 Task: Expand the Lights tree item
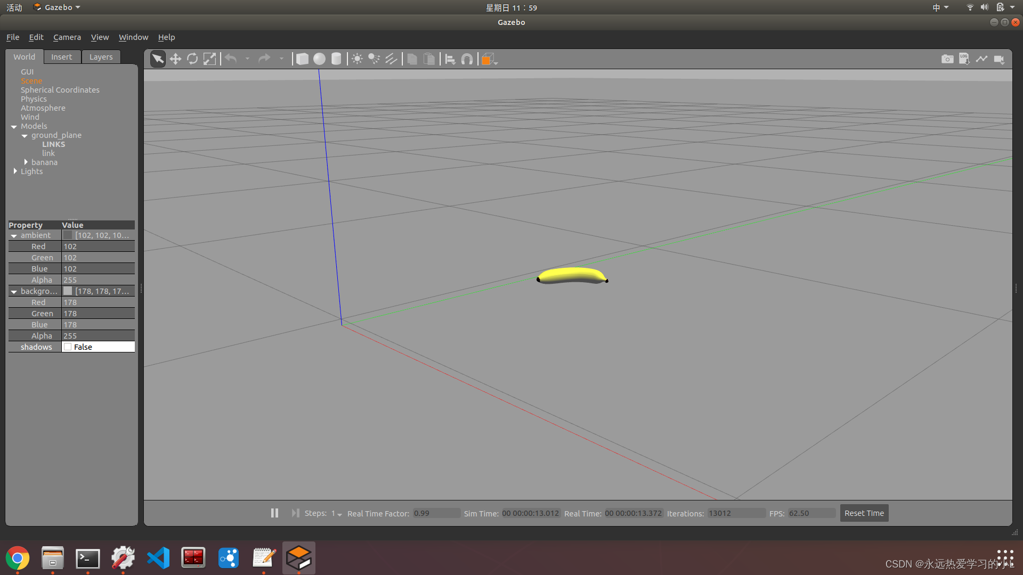[x=15, y=171]
